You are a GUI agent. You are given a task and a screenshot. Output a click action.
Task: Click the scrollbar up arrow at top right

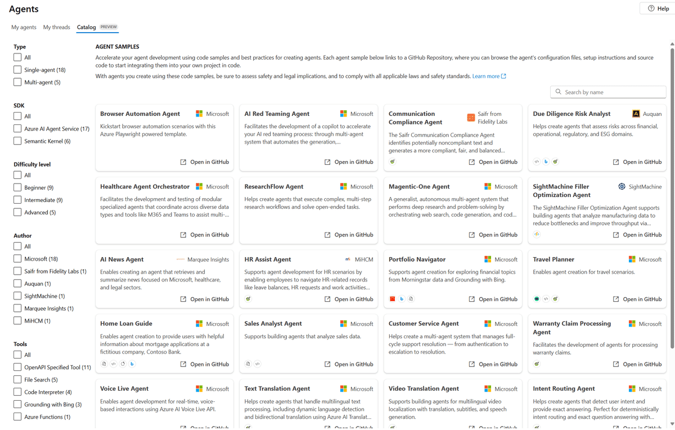672,44
